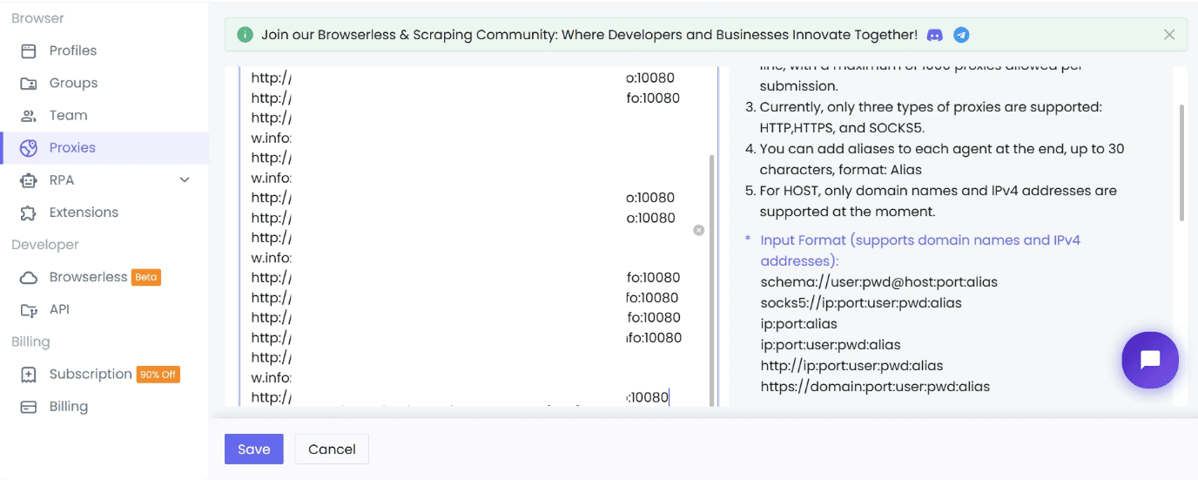This screenshot has width=1198, height=480.
Task: Click the 90% Off badge
Action: pyautogui.click(x=158, y=375)
